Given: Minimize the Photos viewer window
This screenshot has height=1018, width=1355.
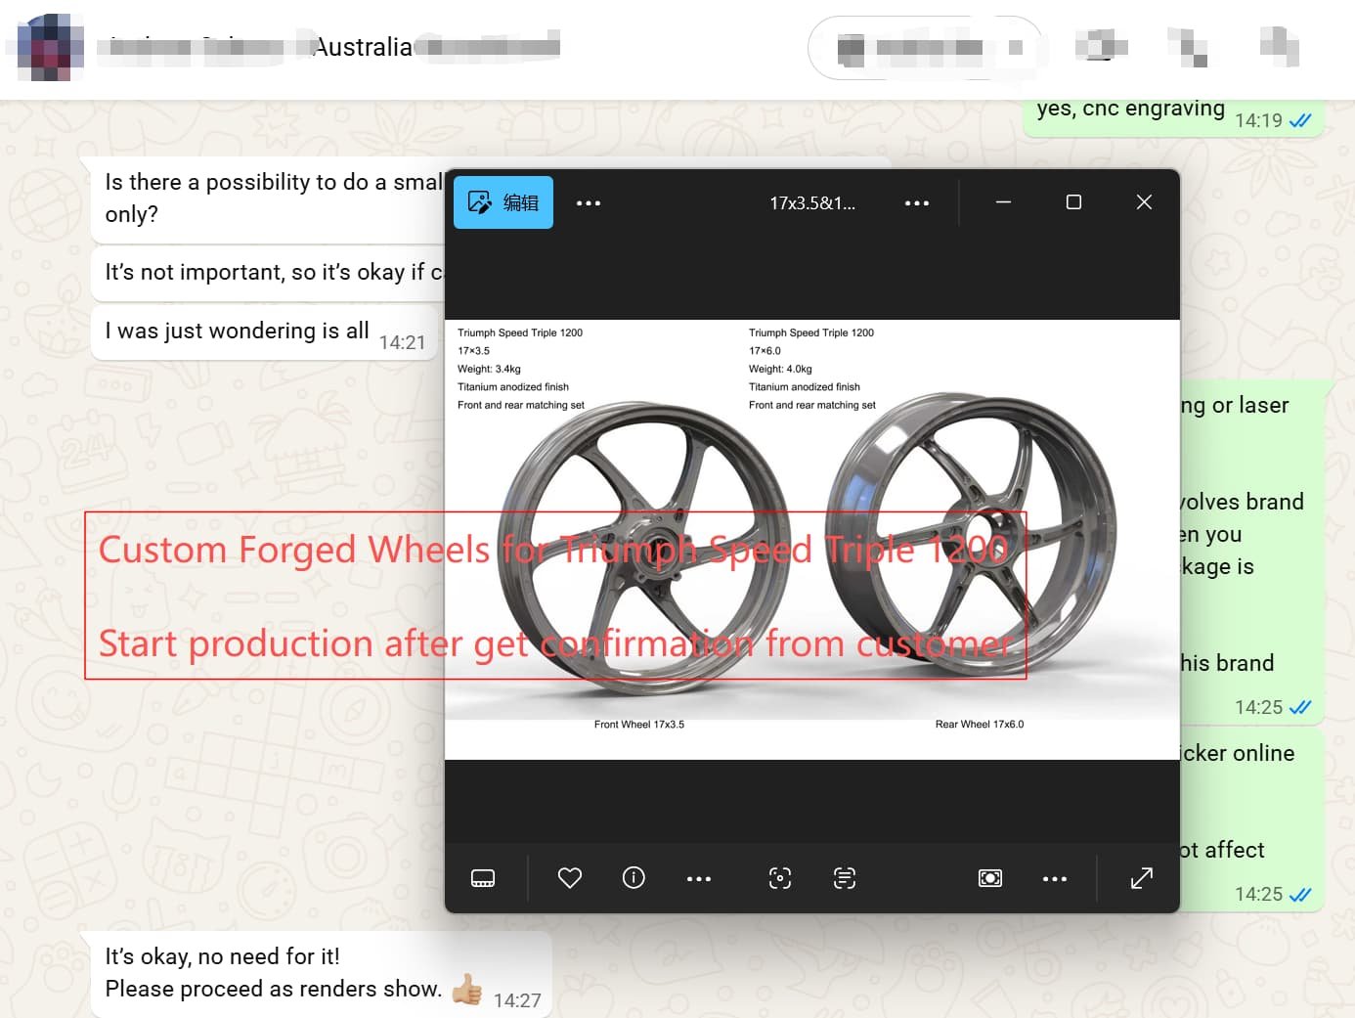Looking at the screenshot, I should tap(1003, 202).
